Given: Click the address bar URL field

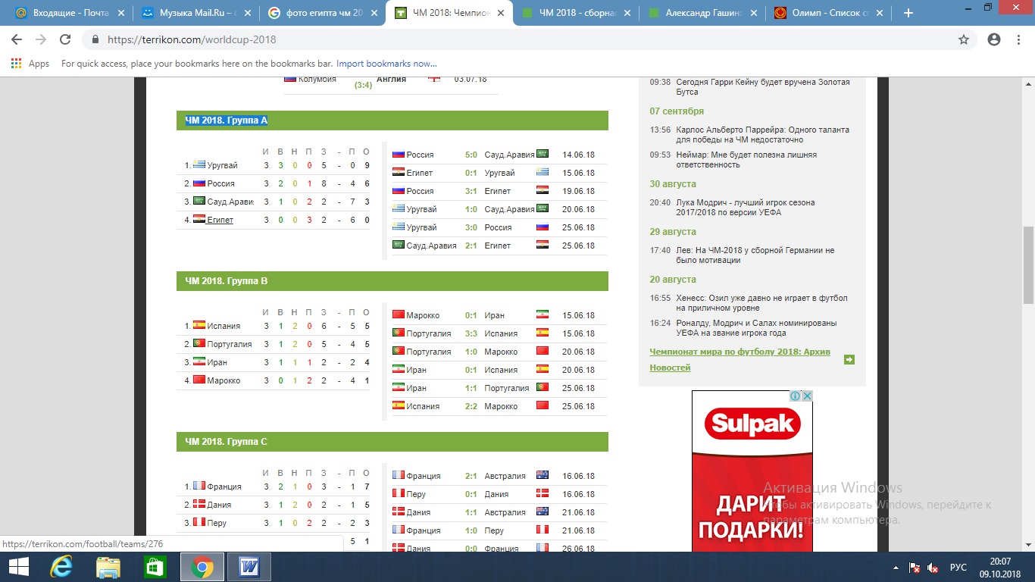Looking at the screenshot, I should click(x=523, y=39).
